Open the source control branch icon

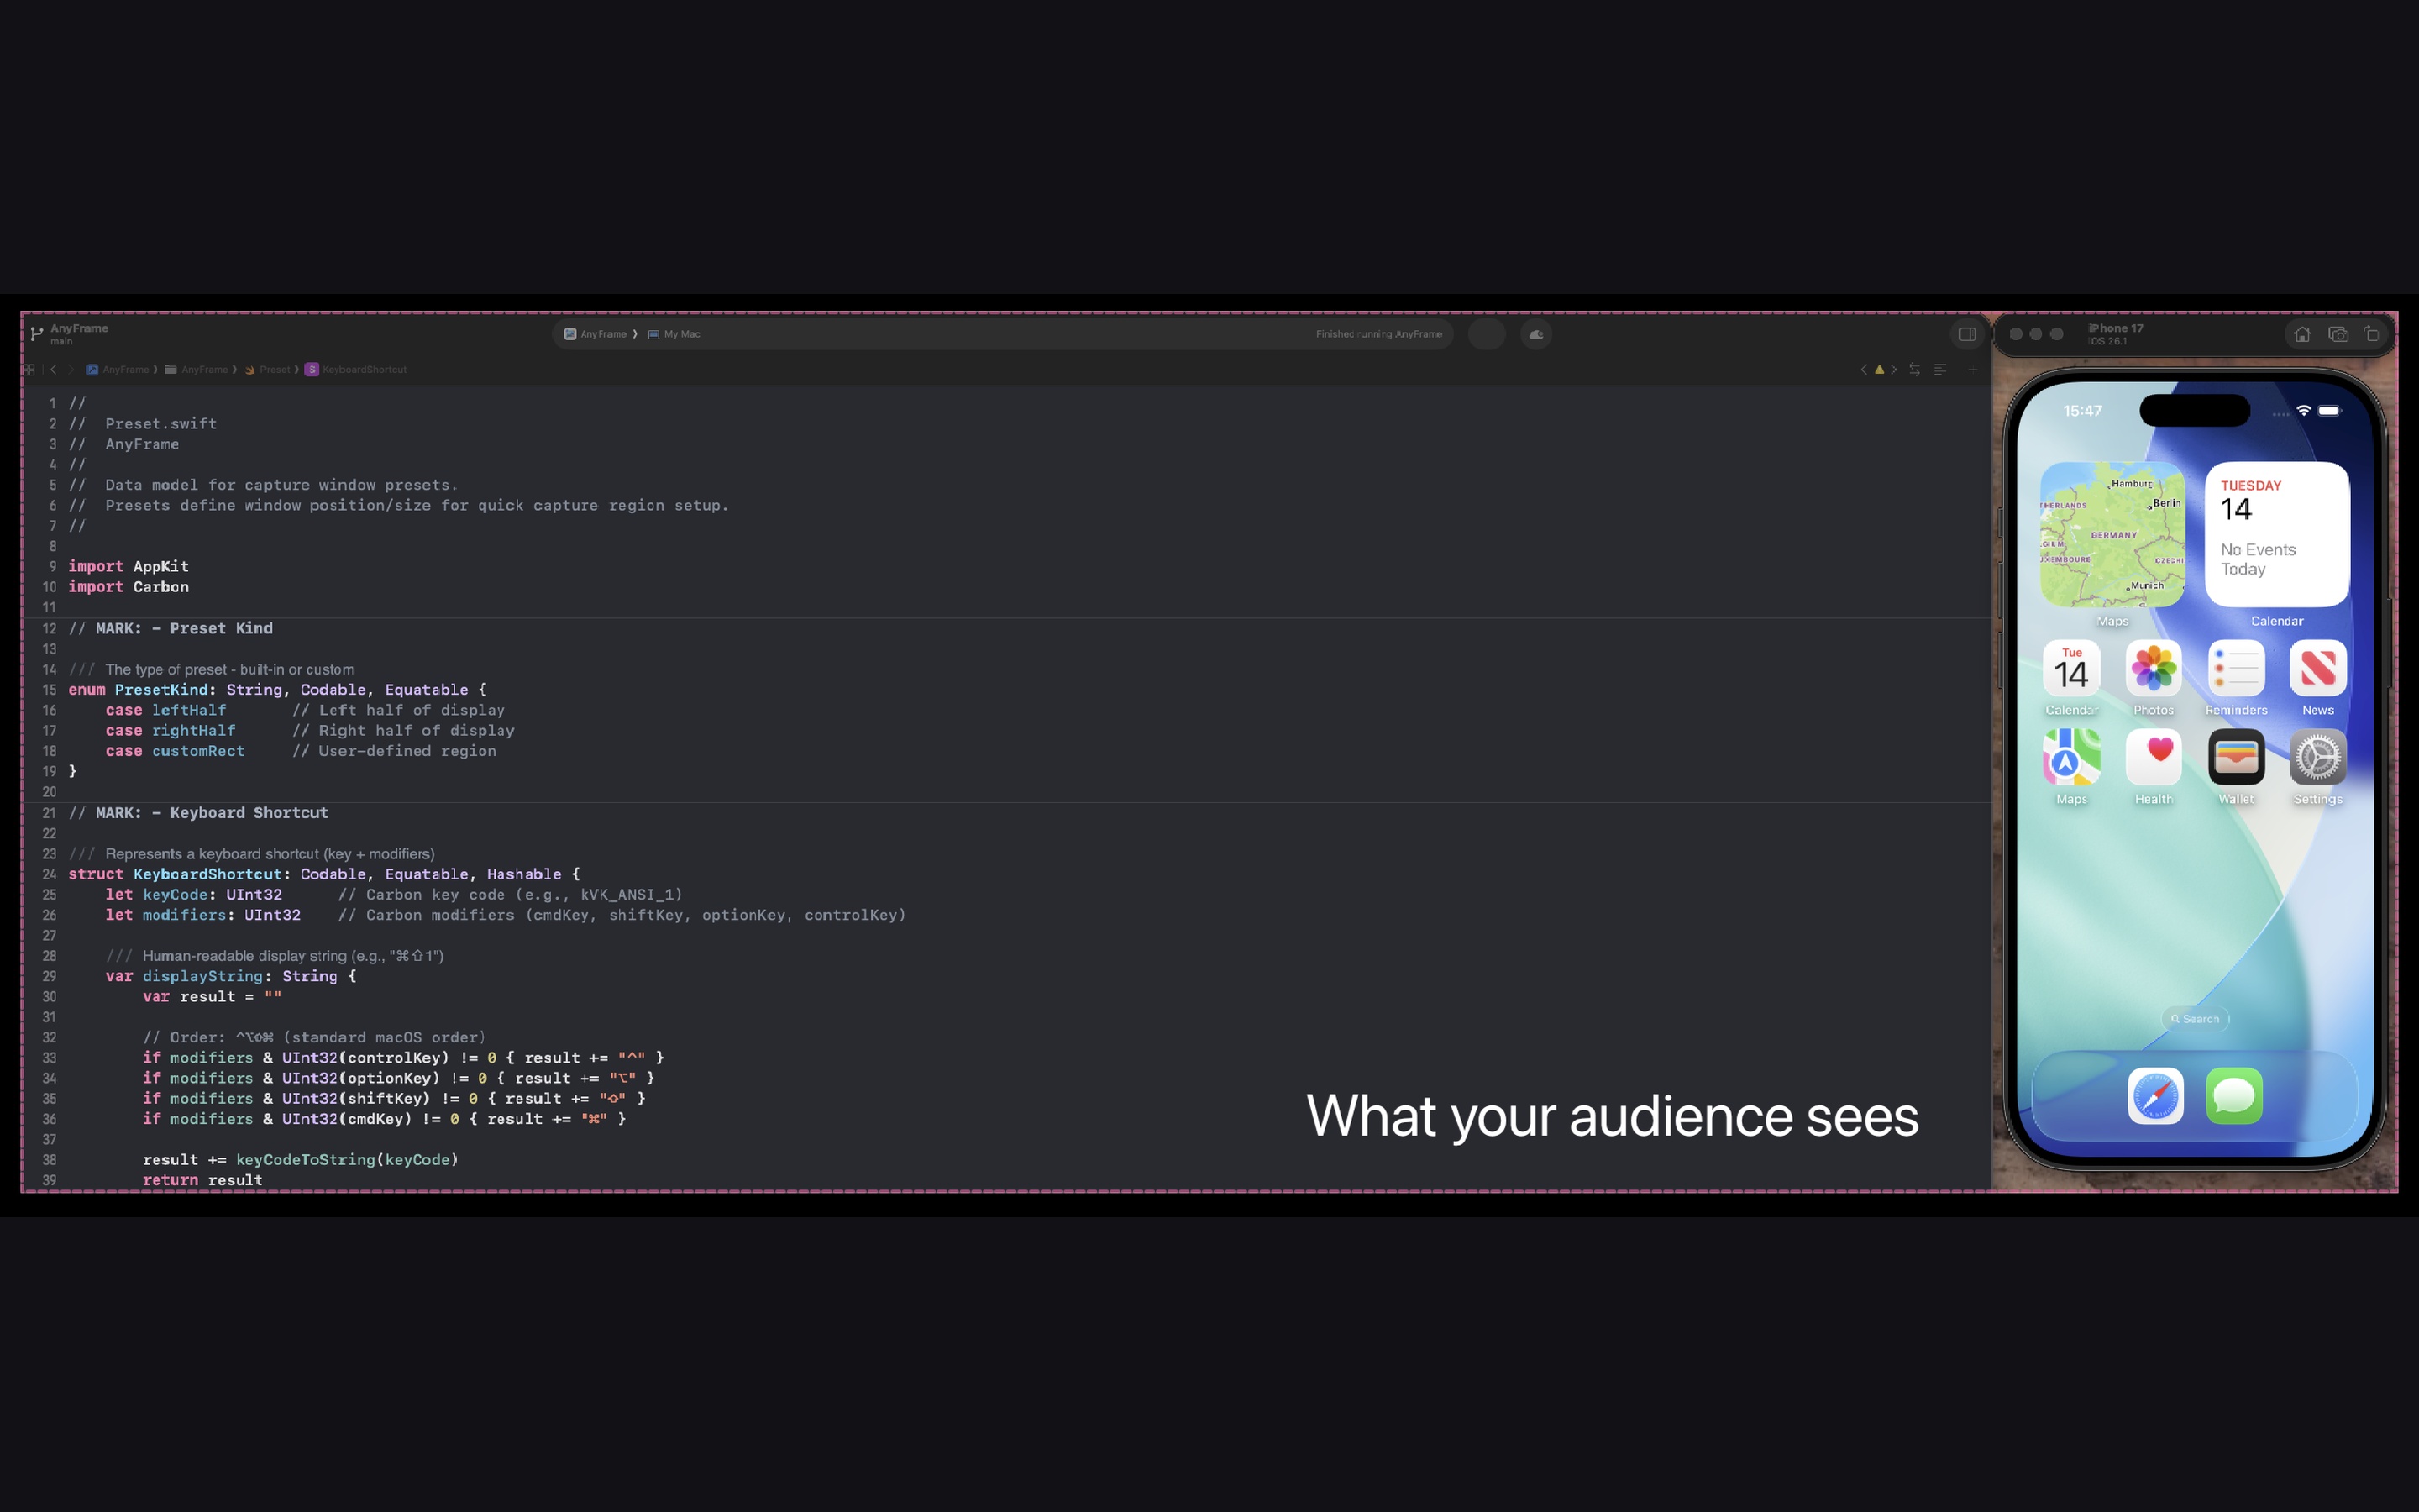point(36,334)
